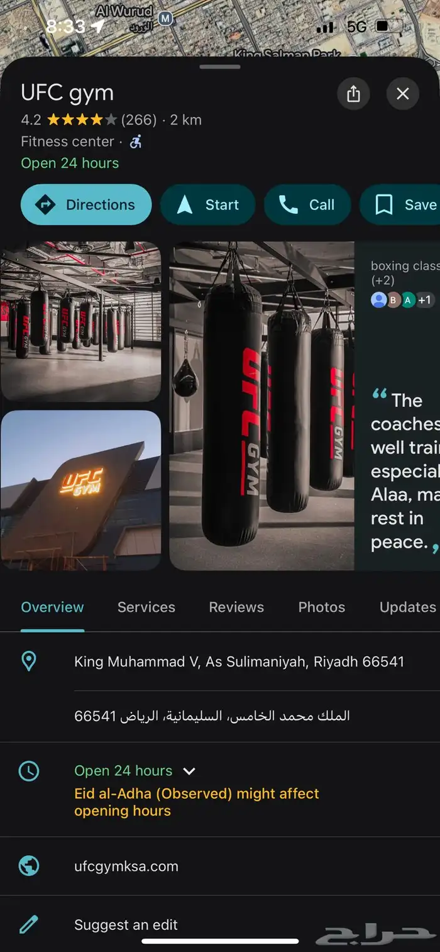440x952 pixels.
Task: Switch to the Services tab
Action: click(146, 607)
